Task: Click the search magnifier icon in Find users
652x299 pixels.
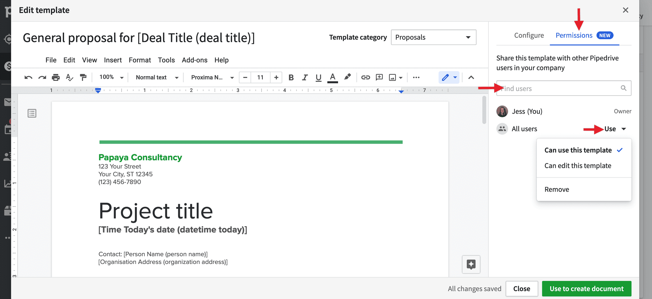Action: click(x=624, y=88)
